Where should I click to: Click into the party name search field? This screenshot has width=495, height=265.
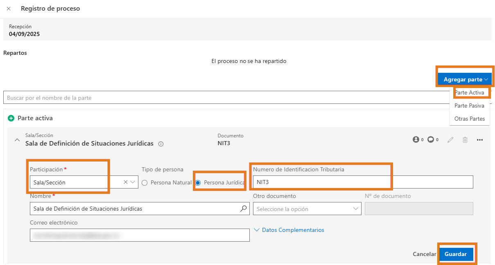(225, 98)
